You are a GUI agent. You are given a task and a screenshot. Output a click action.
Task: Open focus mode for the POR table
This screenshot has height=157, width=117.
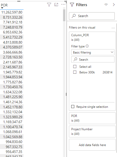56,5
